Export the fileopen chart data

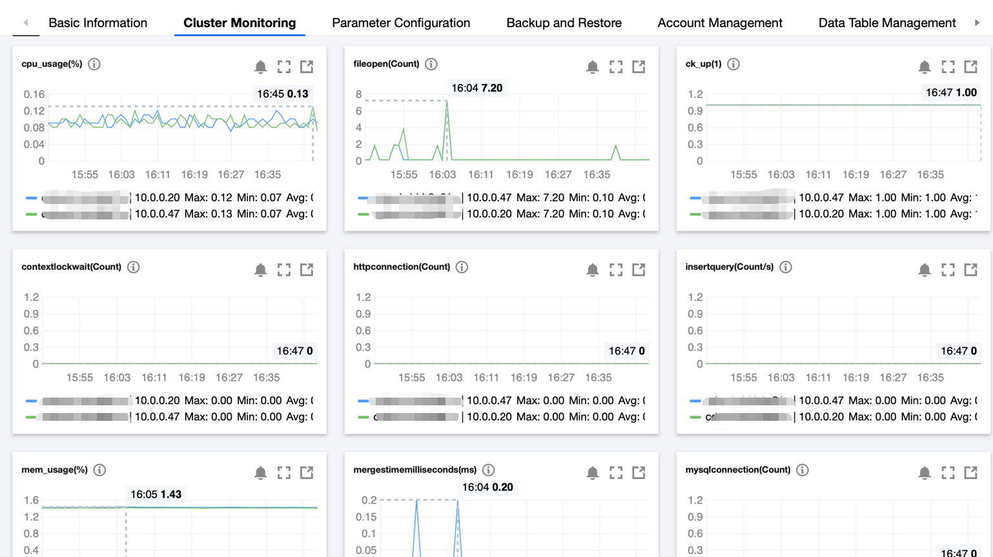click(x=639, y=66)
